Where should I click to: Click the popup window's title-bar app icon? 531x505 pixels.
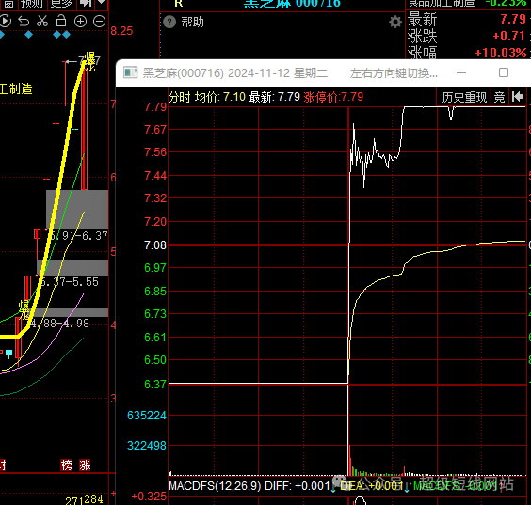point(130,72)
